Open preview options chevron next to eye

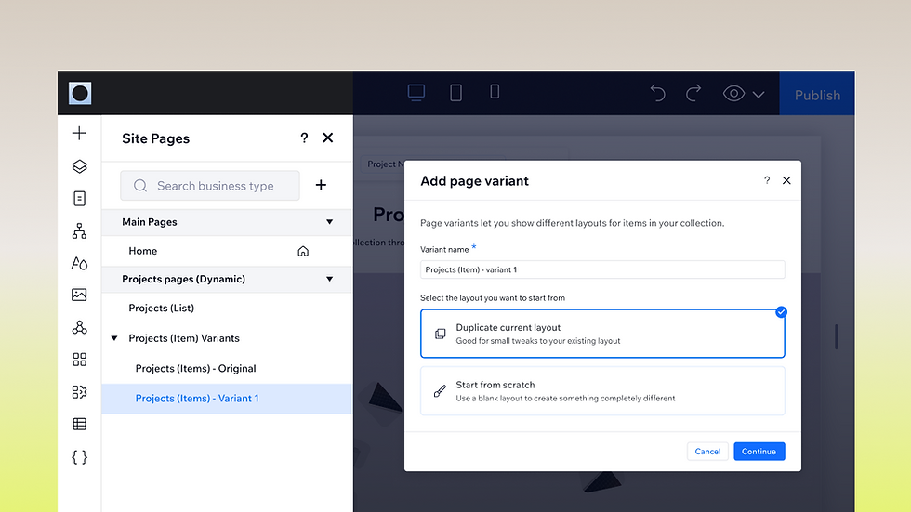[759, 95]
